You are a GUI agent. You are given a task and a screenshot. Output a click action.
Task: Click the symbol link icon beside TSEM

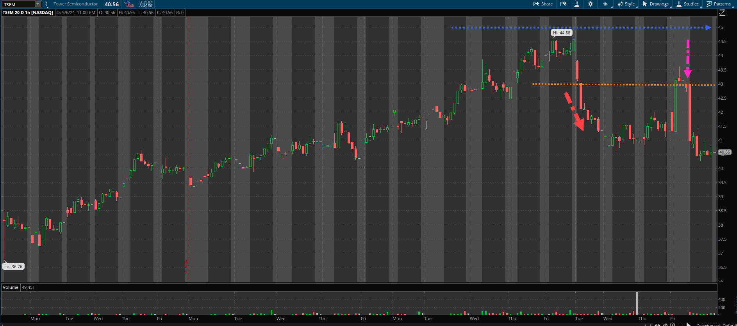coord(46,4)
